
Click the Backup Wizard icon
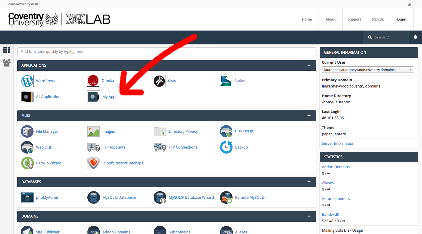pyautogui.click(x=27, y=163)
